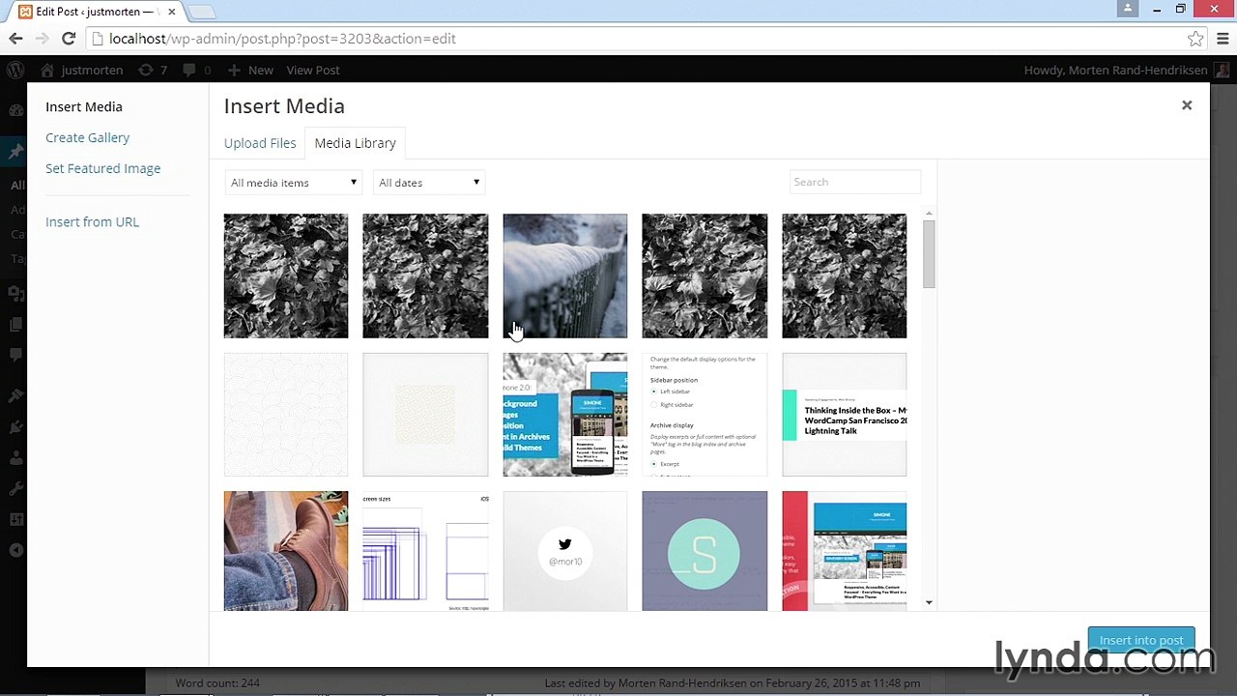Select the brown boot photo thumbnail

[286, 551]
